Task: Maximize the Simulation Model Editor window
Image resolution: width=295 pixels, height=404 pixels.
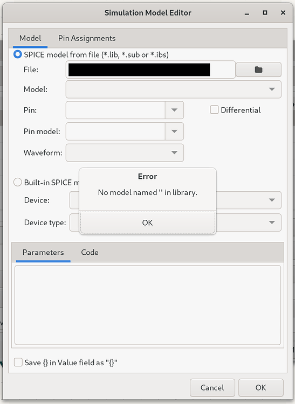Action: pos(265,12)
